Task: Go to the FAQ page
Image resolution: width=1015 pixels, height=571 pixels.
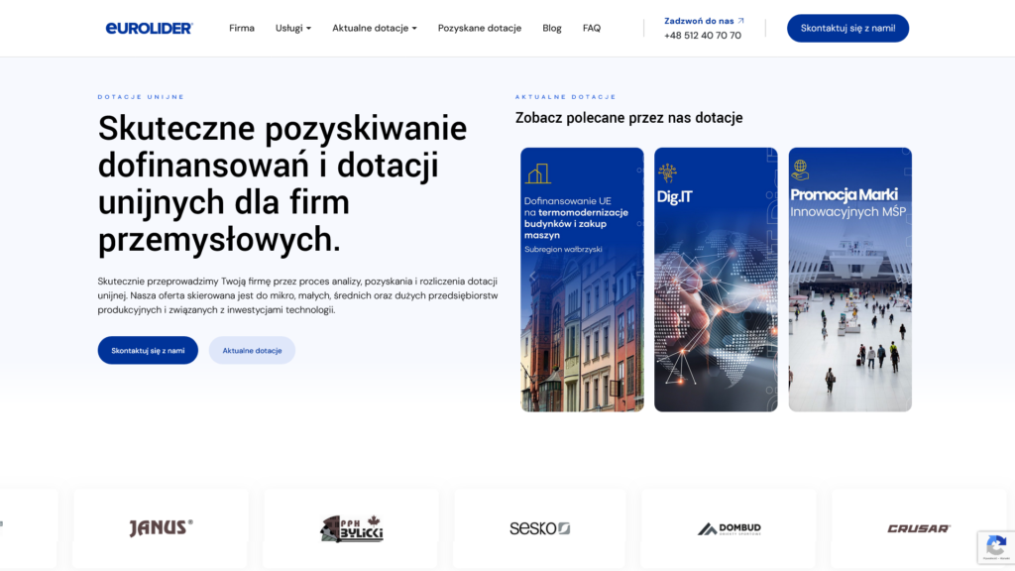Action: click(x=592, y=28)
